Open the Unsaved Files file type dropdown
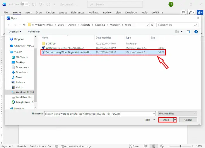Screen dimensions: 205x148 click(177, 114)
